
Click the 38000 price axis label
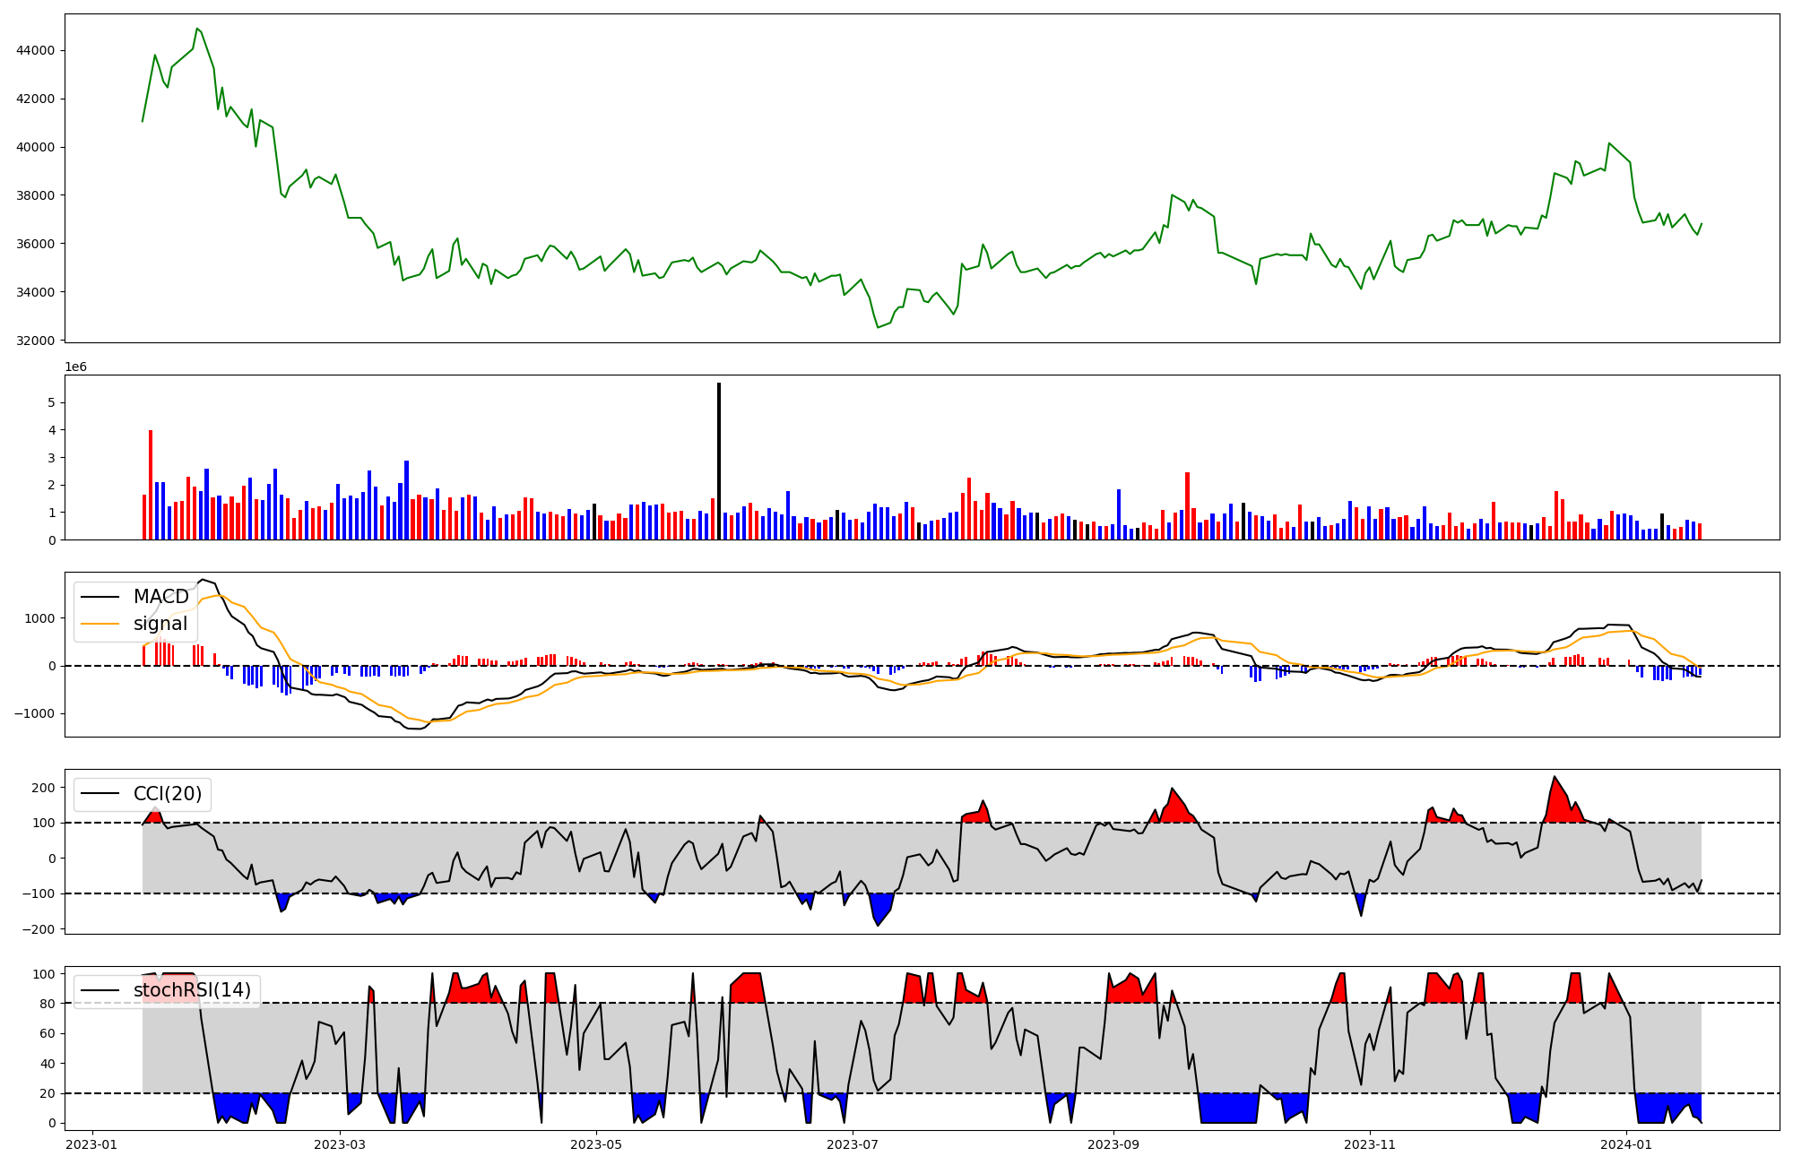point(36,196)
